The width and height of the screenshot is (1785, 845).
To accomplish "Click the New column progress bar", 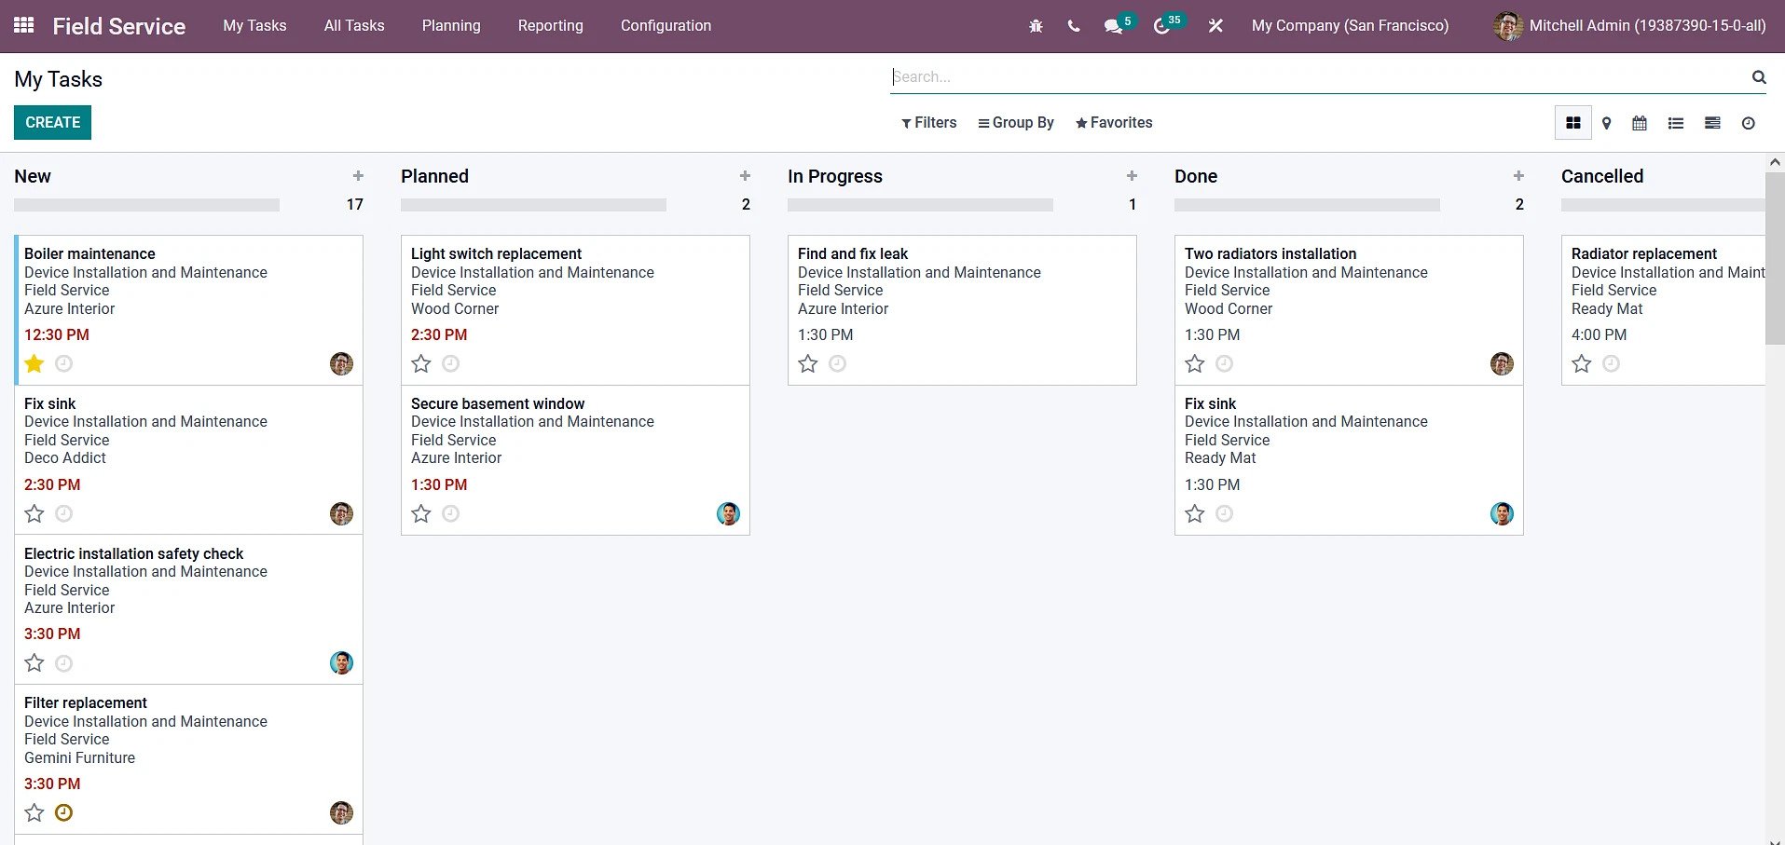I will [x=146, y=204].
